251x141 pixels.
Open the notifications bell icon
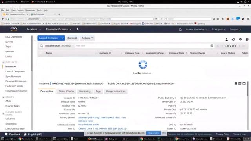point(180,29)
